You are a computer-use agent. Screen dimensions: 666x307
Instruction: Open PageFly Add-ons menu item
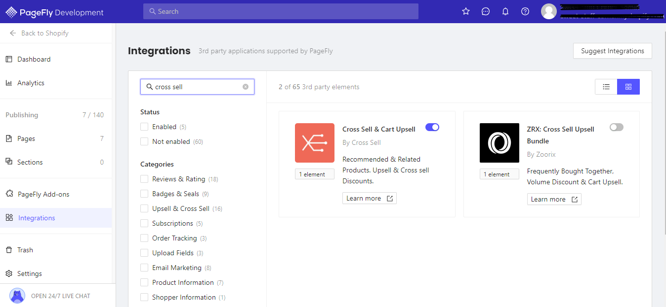(56, 194)
